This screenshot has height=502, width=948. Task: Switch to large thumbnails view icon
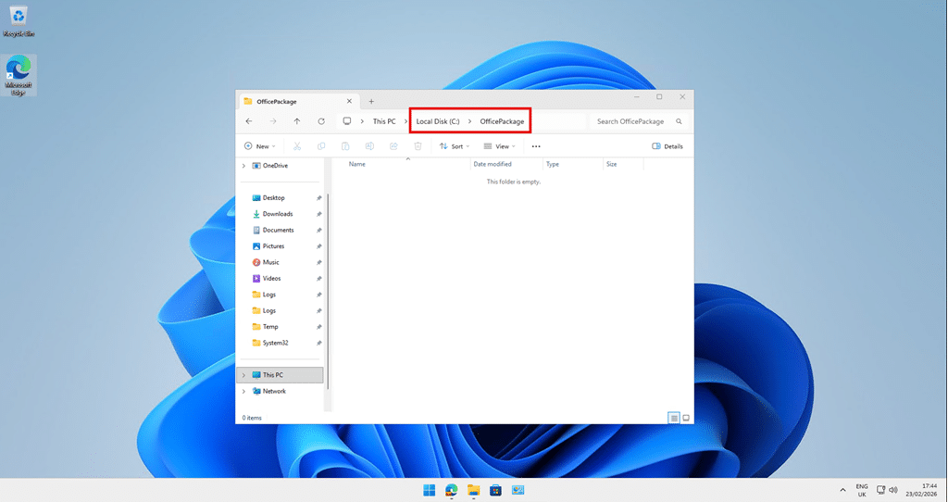click(x=686, y=418)
